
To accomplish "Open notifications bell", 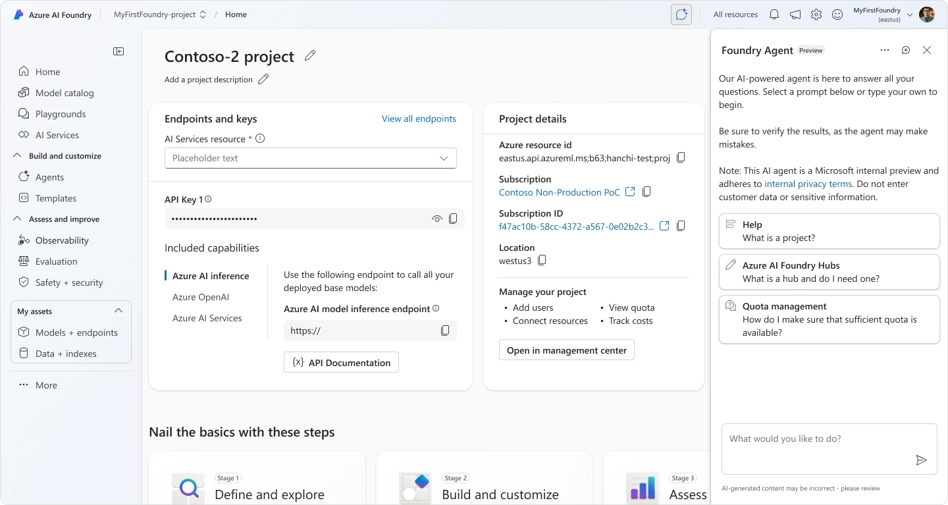I will tap(774, 14).
